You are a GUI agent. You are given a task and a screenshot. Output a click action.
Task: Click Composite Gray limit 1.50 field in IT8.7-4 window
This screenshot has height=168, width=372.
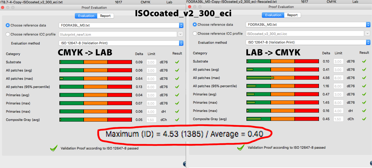(151, 120)
